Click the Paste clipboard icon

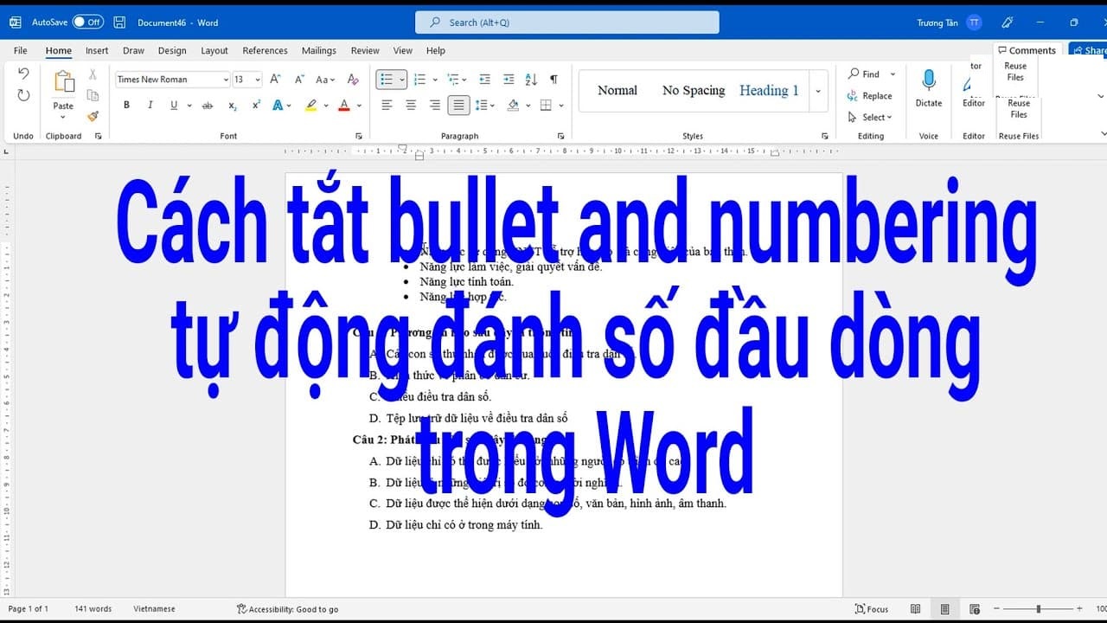pyautogui.click(x=64, y=82)
